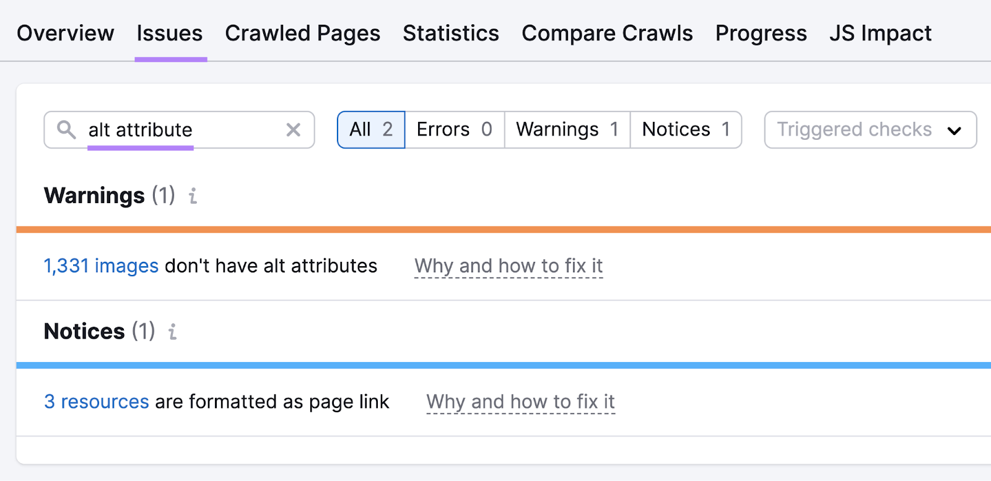
Task: Open the Progress tab
Action: point(761,33)
